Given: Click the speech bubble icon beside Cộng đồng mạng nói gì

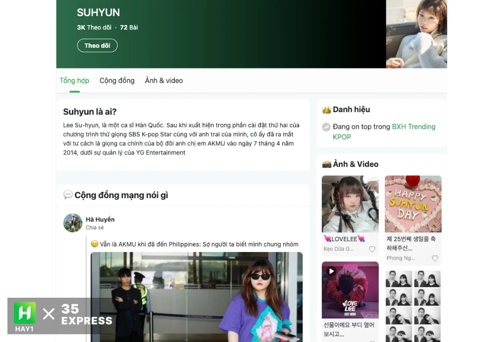Looking at the screenshot, I should pyautogui.click(x=68, y=195).
